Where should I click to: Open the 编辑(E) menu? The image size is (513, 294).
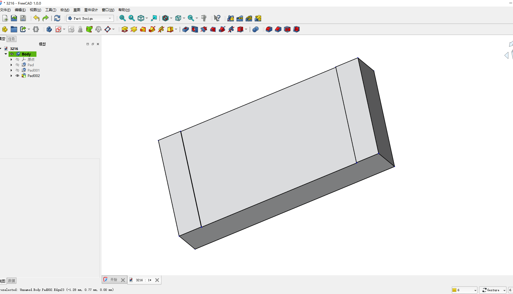pyautogui.click(x=20, y=10)
